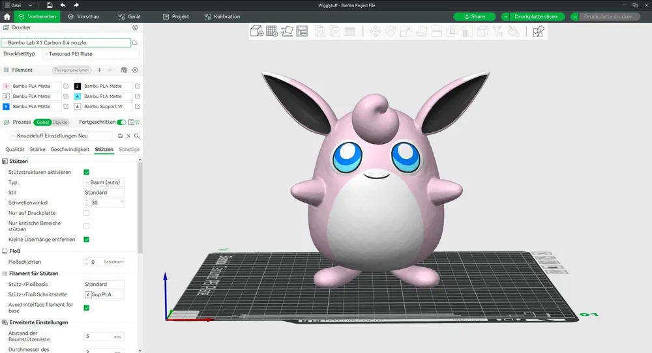Click the Redo arrow in title bar
This screenshot has width=652, height=353.
point(76,5)
